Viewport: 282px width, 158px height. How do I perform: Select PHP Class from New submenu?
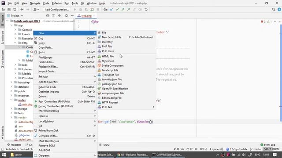pyautogui.click(x=108, y=51)
